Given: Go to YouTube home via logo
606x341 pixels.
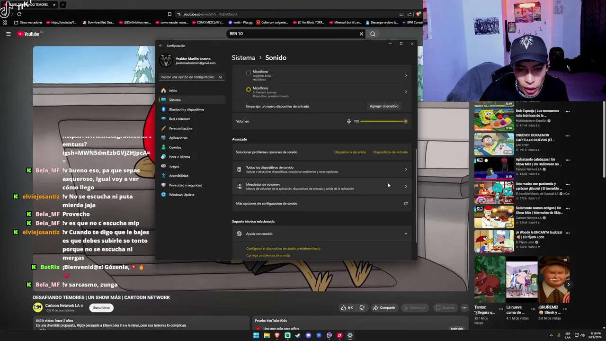Looking at the screenshot, I should coord(28,34).
